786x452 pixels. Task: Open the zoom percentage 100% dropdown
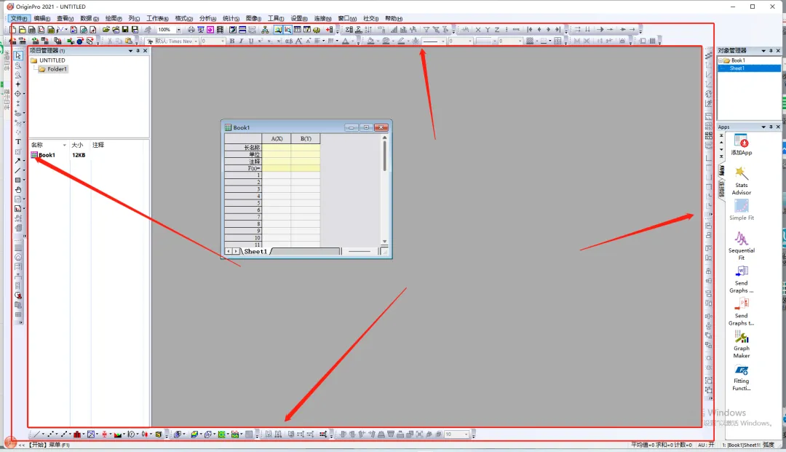pyautogui.click(x=179, y=30)
